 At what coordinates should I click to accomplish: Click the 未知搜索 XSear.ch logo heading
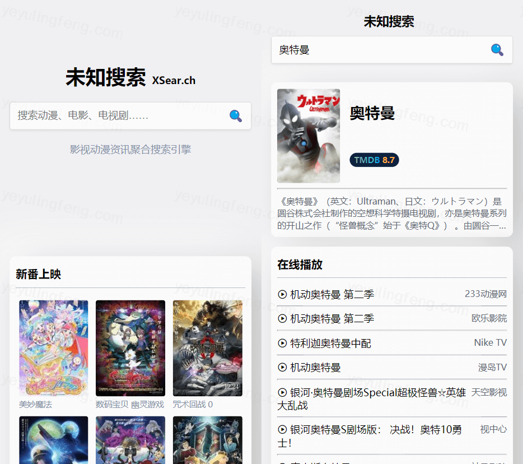pyautogui.click(x=130, y=77)
